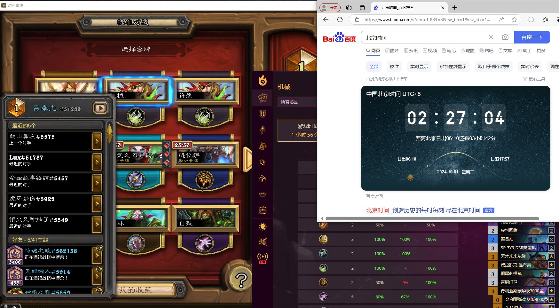Open the winged helmet sidebar icon
Viewport: 559px width, 308px height.
[263, 162]
